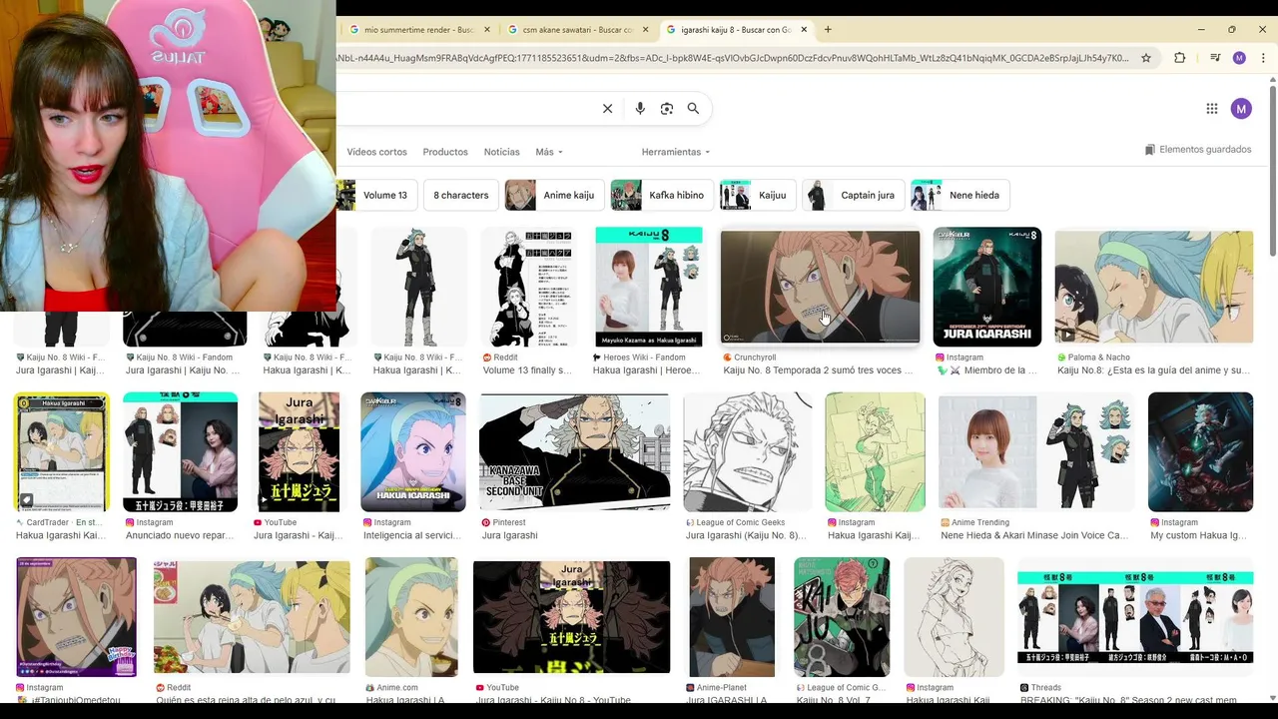Select the 'Kaijuu' suggestion chip
1278x719 pixels.
(x=758, y=195)
